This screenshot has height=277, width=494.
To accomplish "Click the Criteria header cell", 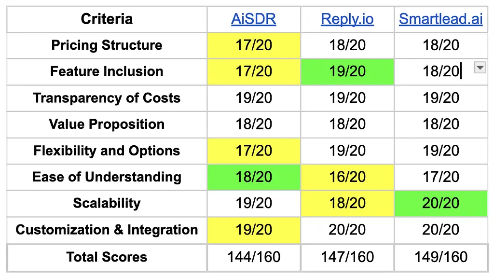I will coord(107,19).
